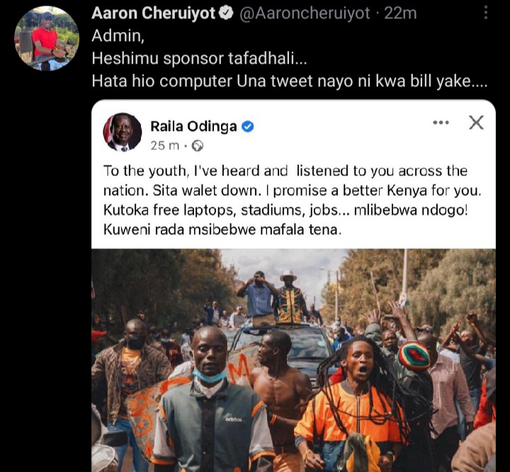Click the Kuweni rada msibebwe sentence
Image resolution: width=510 pixels, height=472 pixels.
coord(222,230)
